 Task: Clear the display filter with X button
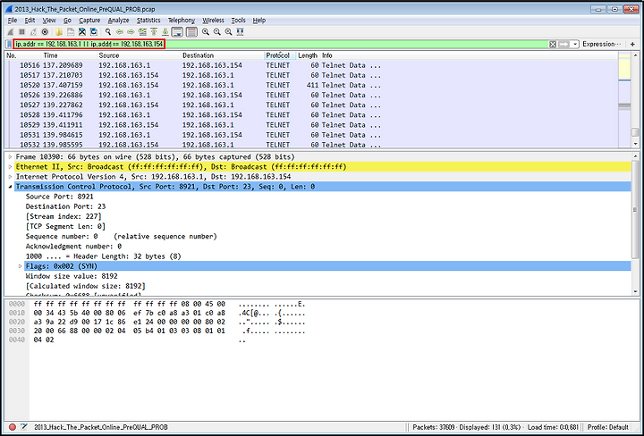pyautogui.click(x=553, y=45)
